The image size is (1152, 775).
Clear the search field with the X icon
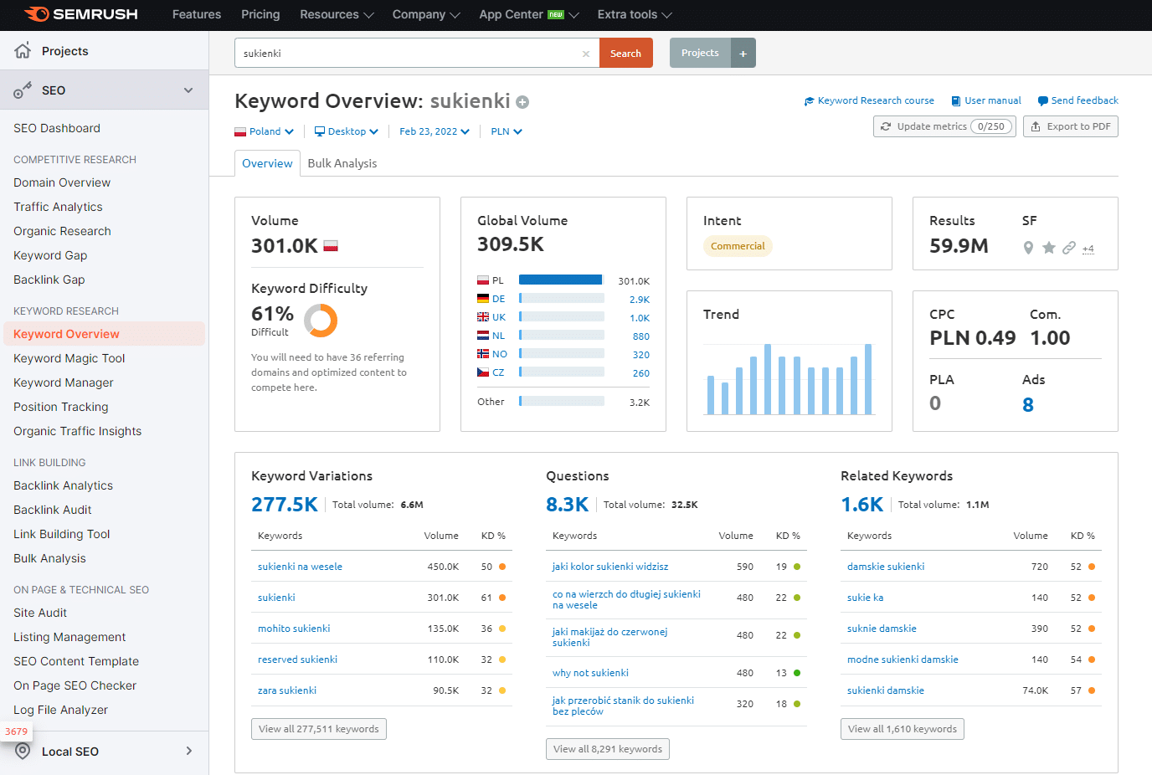(586, 54)
